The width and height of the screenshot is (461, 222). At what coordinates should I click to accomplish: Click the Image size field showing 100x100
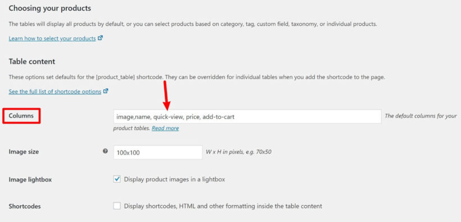[158, 152]
